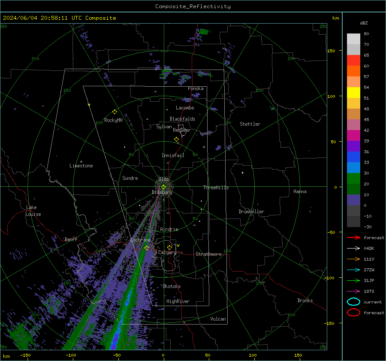Click the Innisfail label

173,155
